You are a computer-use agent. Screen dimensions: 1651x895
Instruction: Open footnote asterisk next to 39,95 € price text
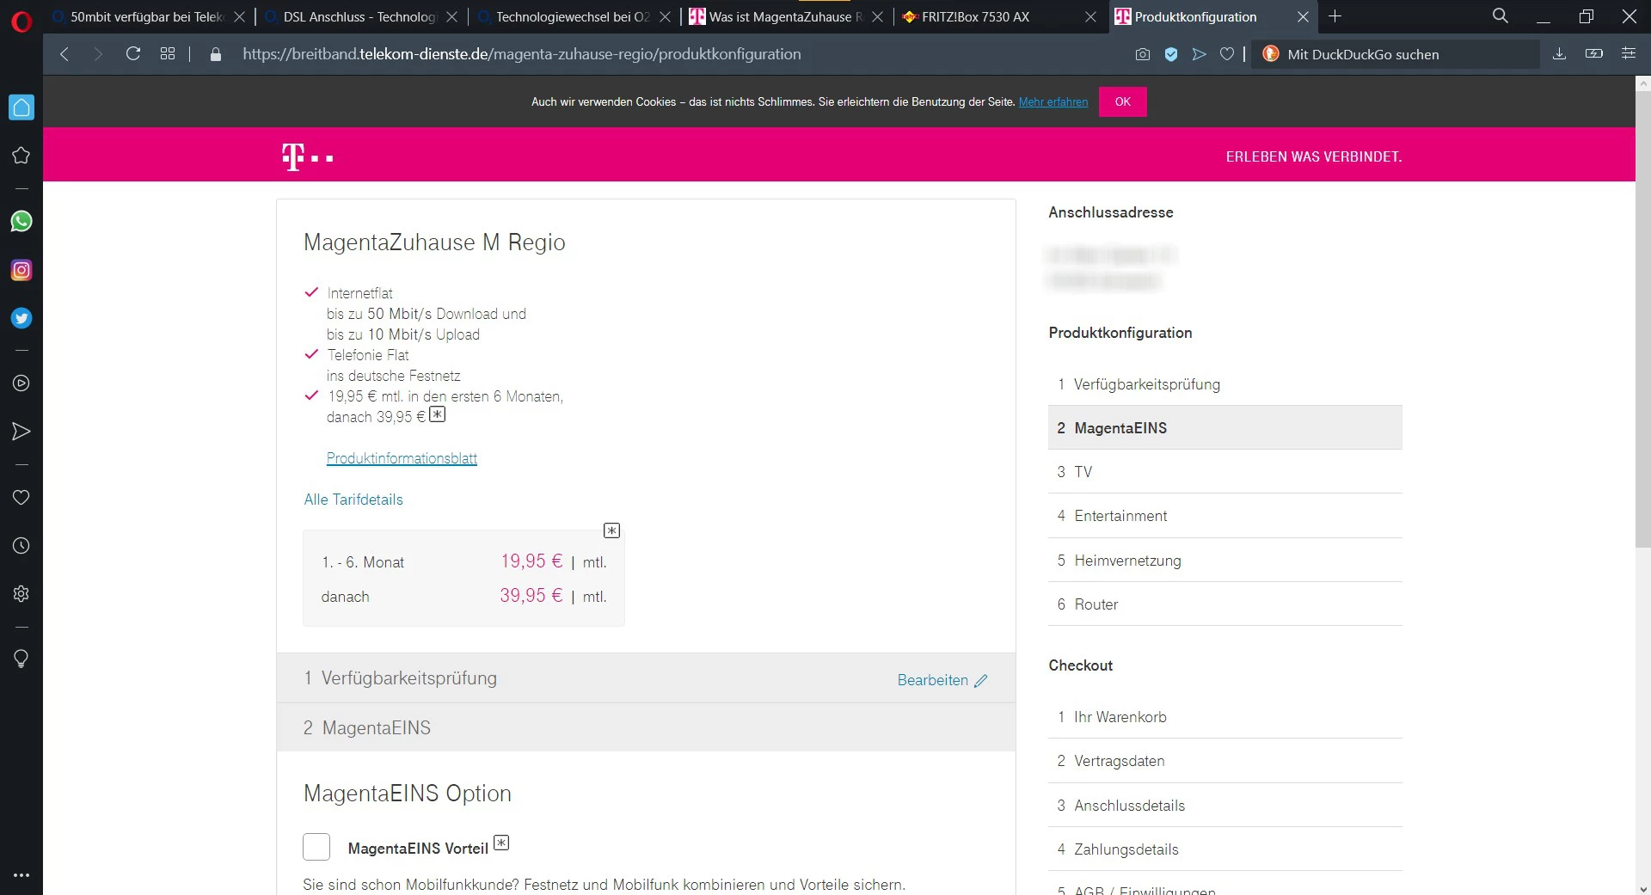438,414
